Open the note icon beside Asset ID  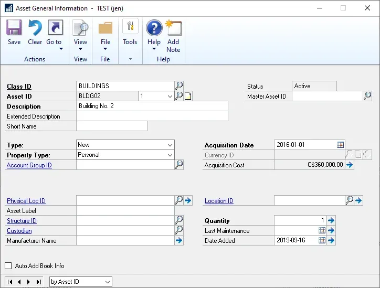[188, 96]
